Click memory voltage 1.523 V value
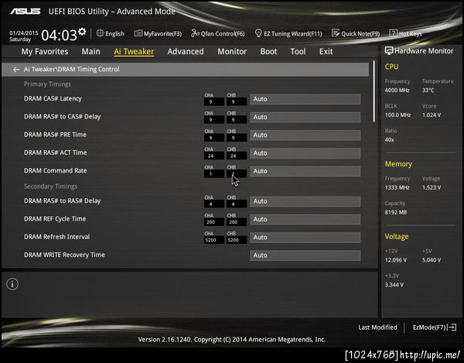This screenshot has width=464, height=363. pyautogui.click(x=432, y=188)
